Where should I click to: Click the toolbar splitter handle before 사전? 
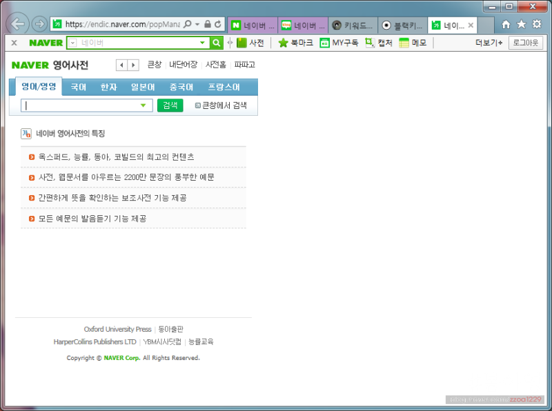point(230,43)
